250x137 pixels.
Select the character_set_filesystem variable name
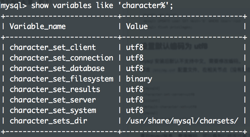61,79
